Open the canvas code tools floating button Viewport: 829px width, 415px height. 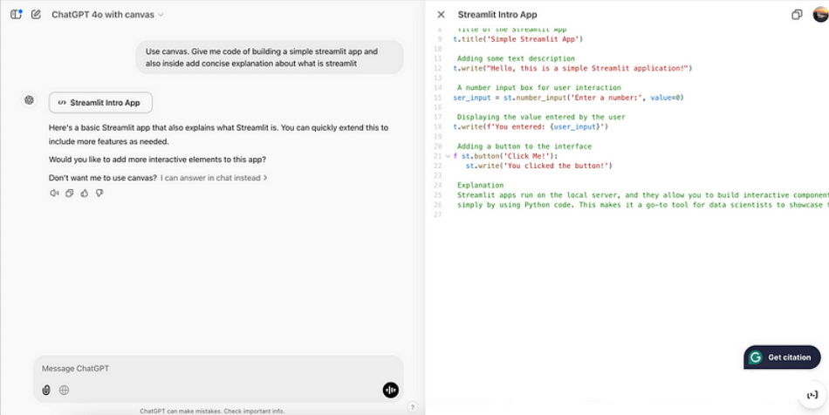tap(812, 395)
